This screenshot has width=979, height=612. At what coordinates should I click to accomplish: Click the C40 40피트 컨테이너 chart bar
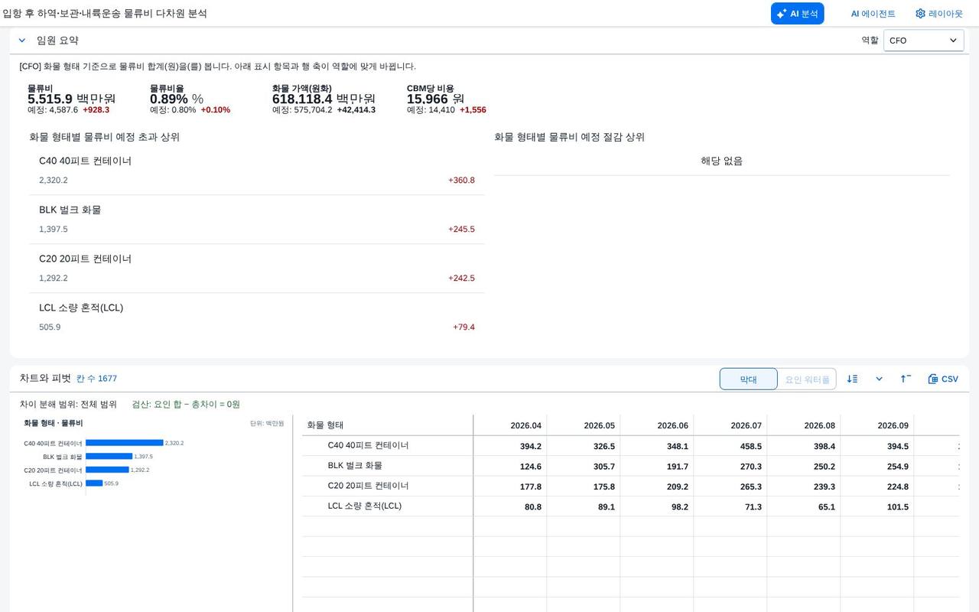click(x=125, y=443)
